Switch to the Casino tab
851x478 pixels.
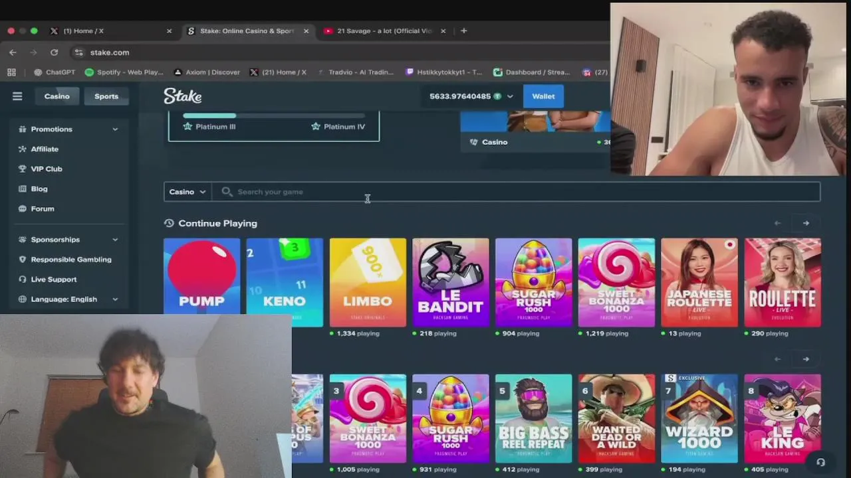click(x=57, y=96)
